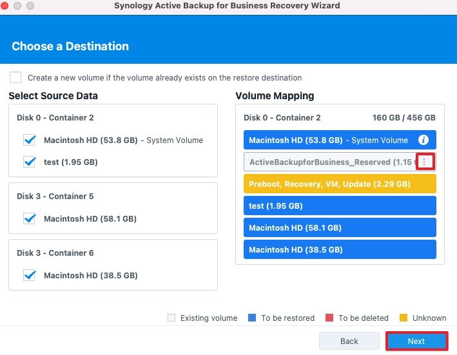Close the Recovery Wizard window
This screenshot has width=457, height=355.
click(x=4, y=6)
